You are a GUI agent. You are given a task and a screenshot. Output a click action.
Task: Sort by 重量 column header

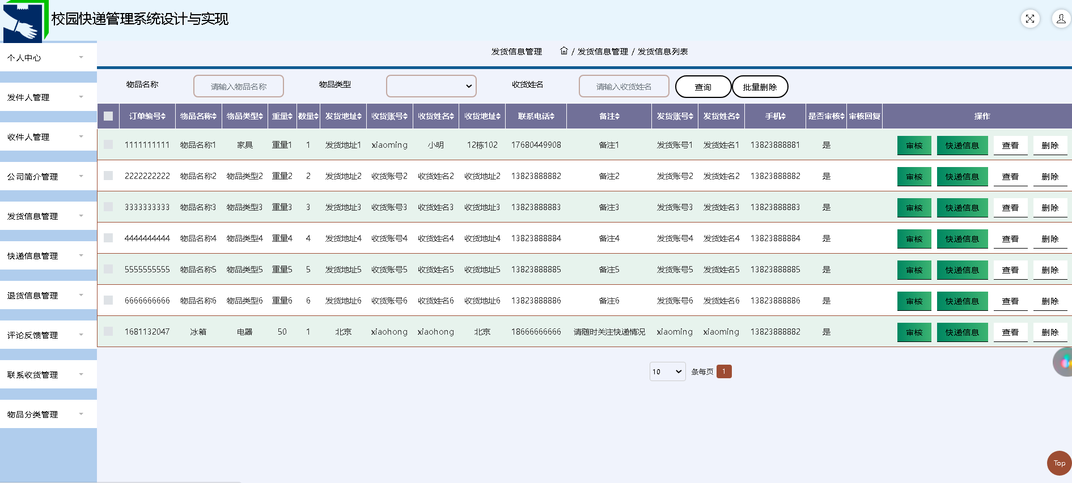(282, 116)
